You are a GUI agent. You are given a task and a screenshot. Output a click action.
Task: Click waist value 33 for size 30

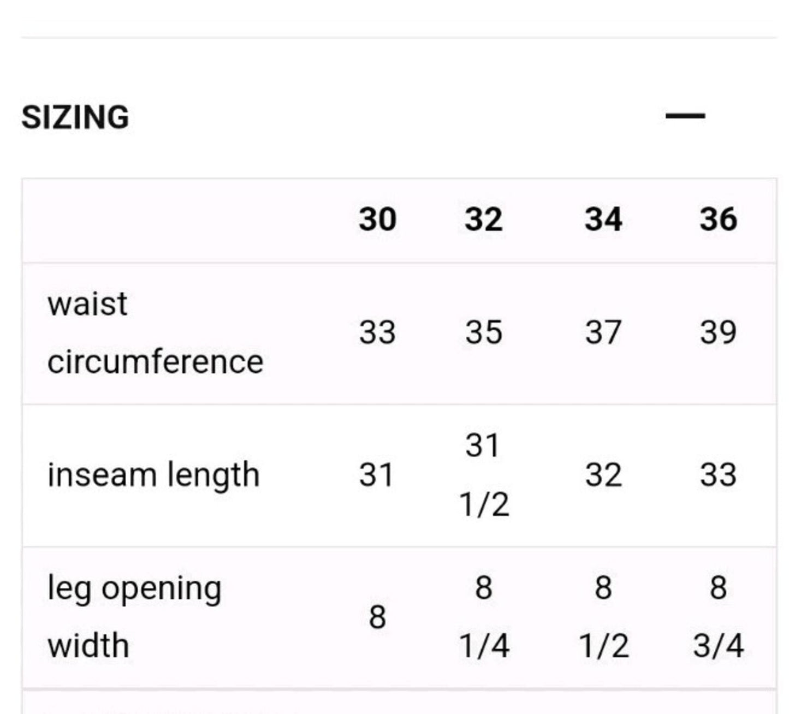pos(377,332)
